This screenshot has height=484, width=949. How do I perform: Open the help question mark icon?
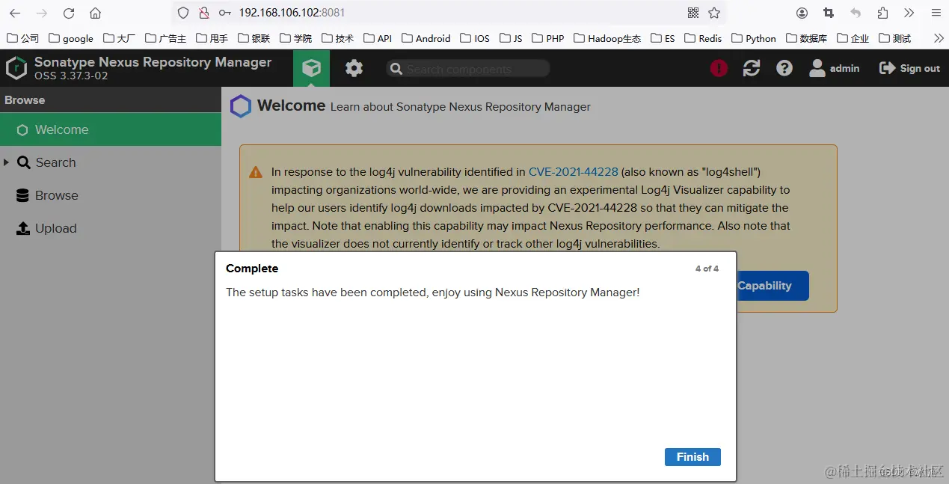coord(784,68)
